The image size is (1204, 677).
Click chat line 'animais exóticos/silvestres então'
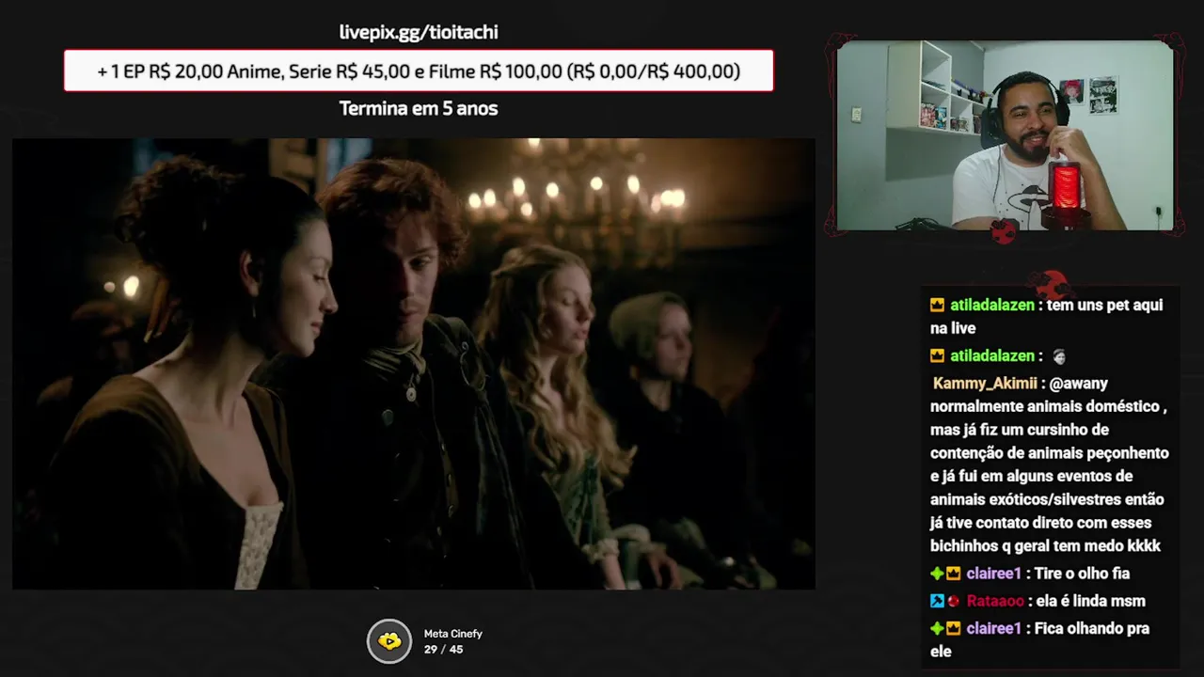coord(1047,499)
